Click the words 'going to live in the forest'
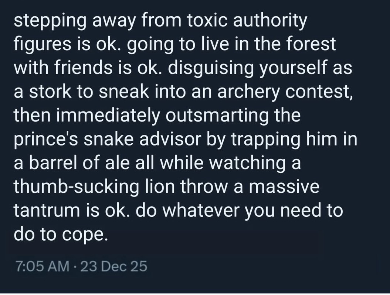The image size is (390, 295). click(231, 44)
